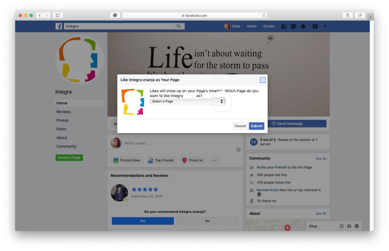This screenshot has height=251, width=389.
Task: Choose Yes to recommend Integra znanja
Action: [142, 221]
